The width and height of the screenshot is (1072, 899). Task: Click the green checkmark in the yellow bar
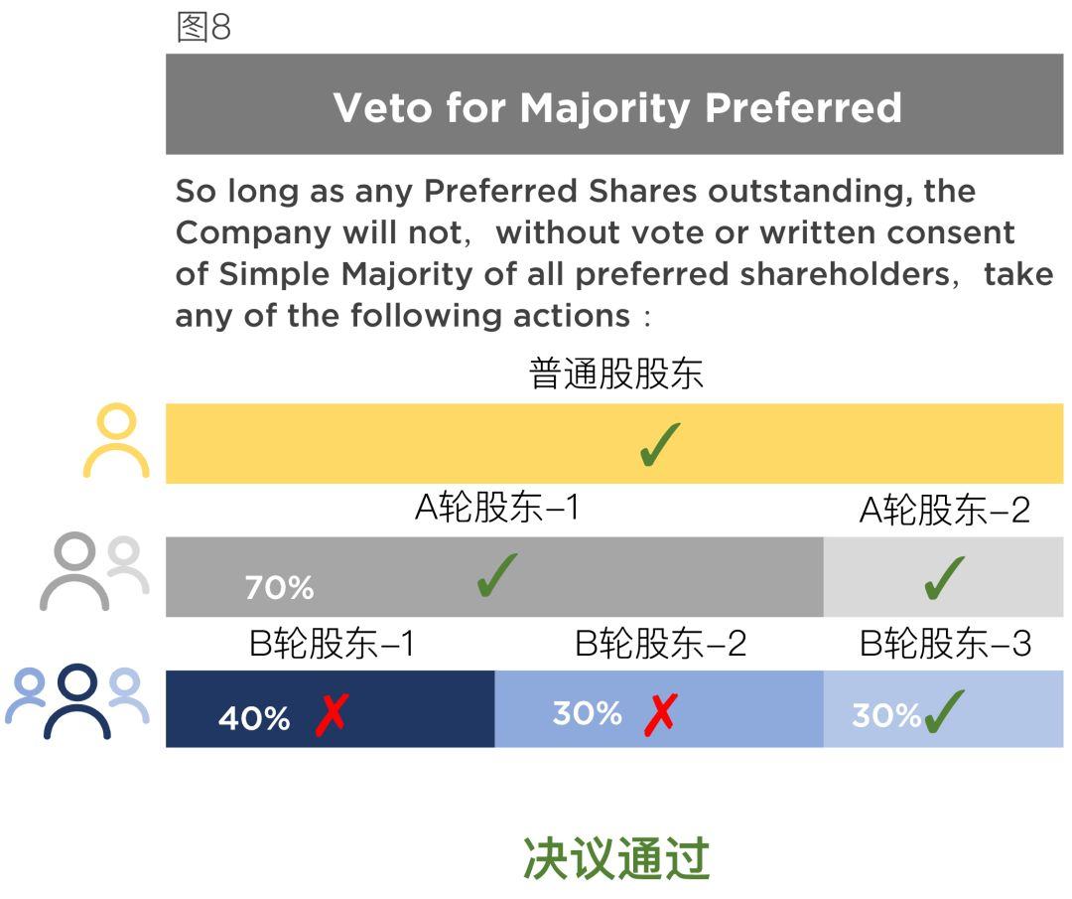660,443
